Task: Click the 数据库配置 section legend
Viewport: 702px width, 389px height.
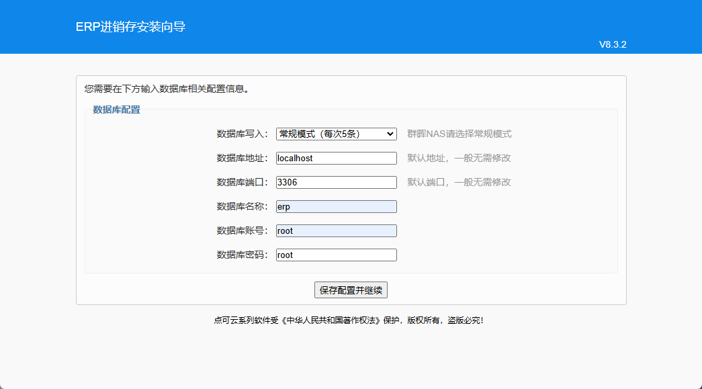Action: [116, 110]
